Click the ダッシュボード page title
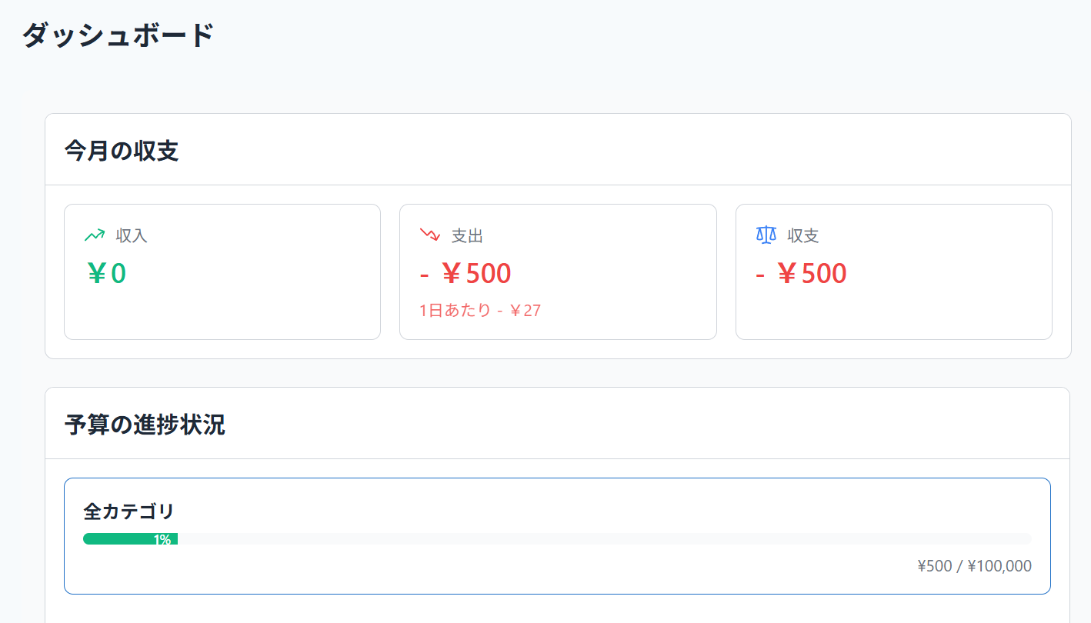The height and width of the screenshot is (623, 1091). coord(118,35)
